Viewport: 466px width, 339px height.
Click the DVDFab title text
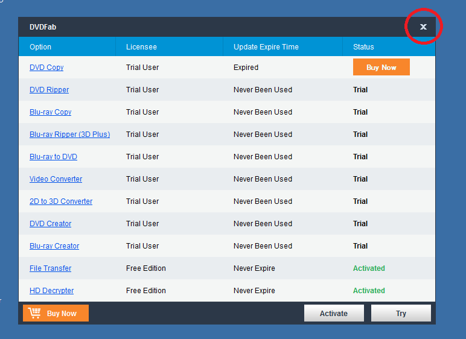(43, 27)
